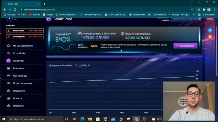
Task: Open the AMIR Capital bookmark
Action: point(116,15)
